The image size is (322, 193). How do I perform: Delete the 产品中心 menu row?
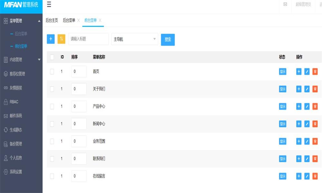[x=315, y=106]
